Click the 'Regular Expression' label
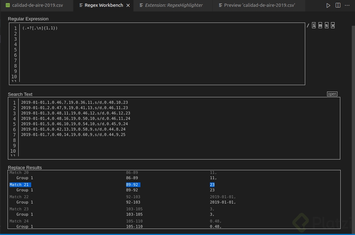The height and width of the screenshot is (235, 355). point(28,19)
